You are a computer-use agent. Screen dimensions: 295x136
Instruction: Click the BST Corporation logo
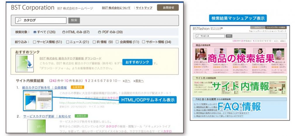(x=33, y=8)
